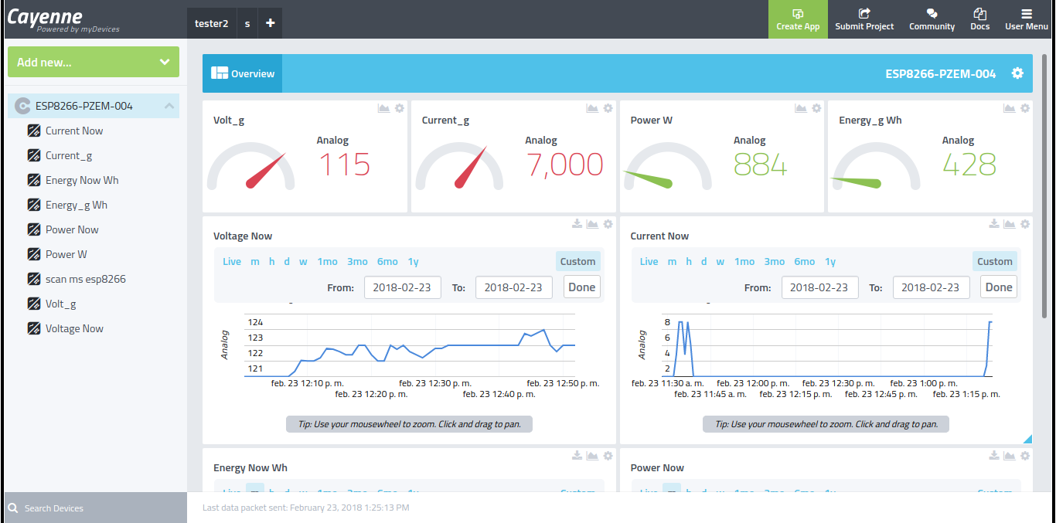Click Done in the Current Now widget
This screenshot has height=523, width=1056.
click(999, 287)
